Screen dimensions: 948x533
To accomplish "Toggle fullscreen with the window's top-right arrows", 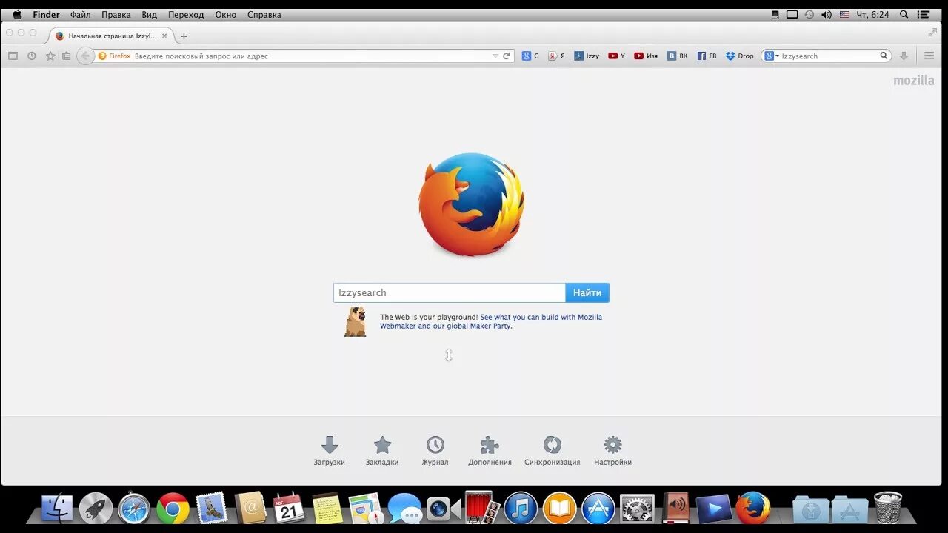I will pyautogui.click(x=932, y=33).
